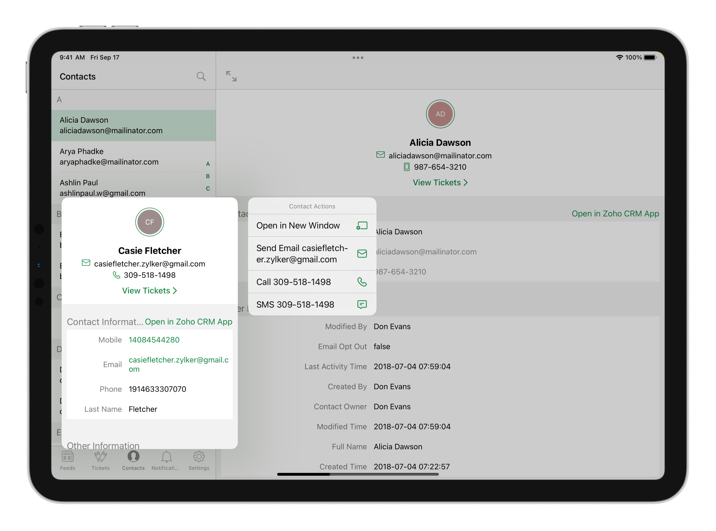Open in Zoho CRM App for Casie Fletcher
Image resolution: width=716 pixels, height=531 pixels.
pyautogui.click(x=189, y=321)
